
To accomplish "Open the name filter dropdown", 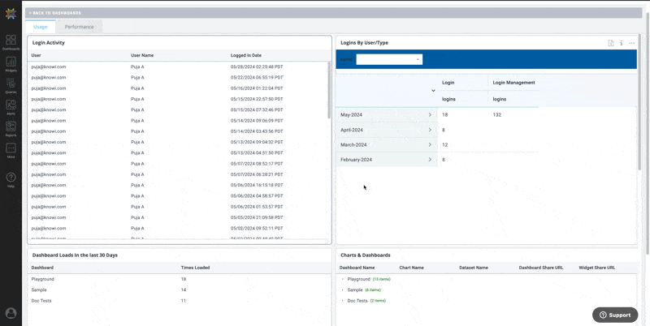I will 389,59.
